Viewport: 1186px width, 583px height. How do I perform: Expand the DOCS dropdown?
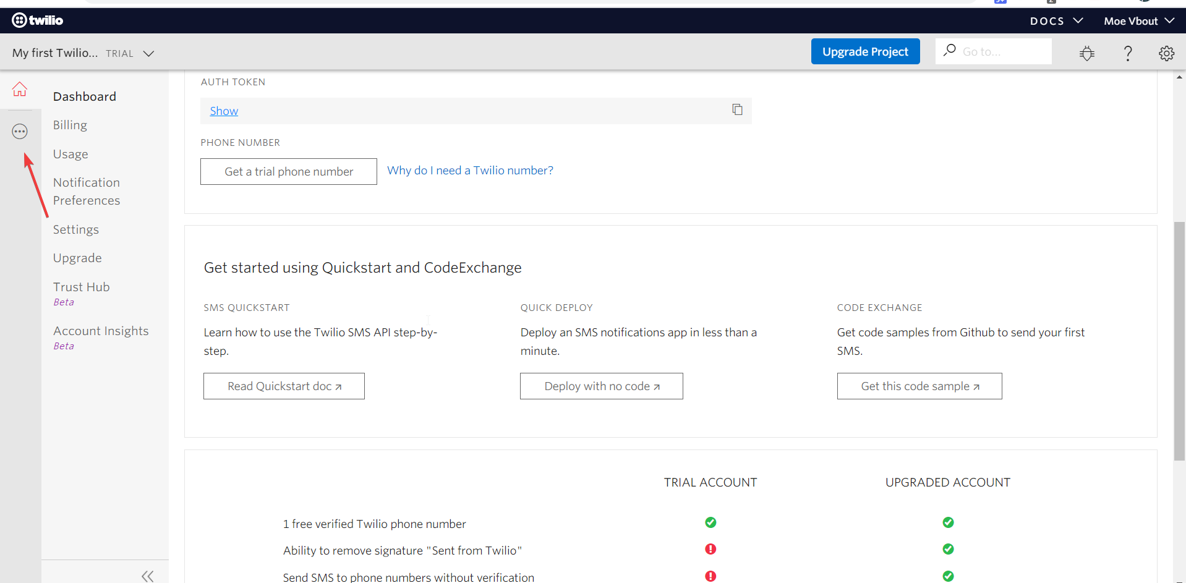click(1056, 21)
